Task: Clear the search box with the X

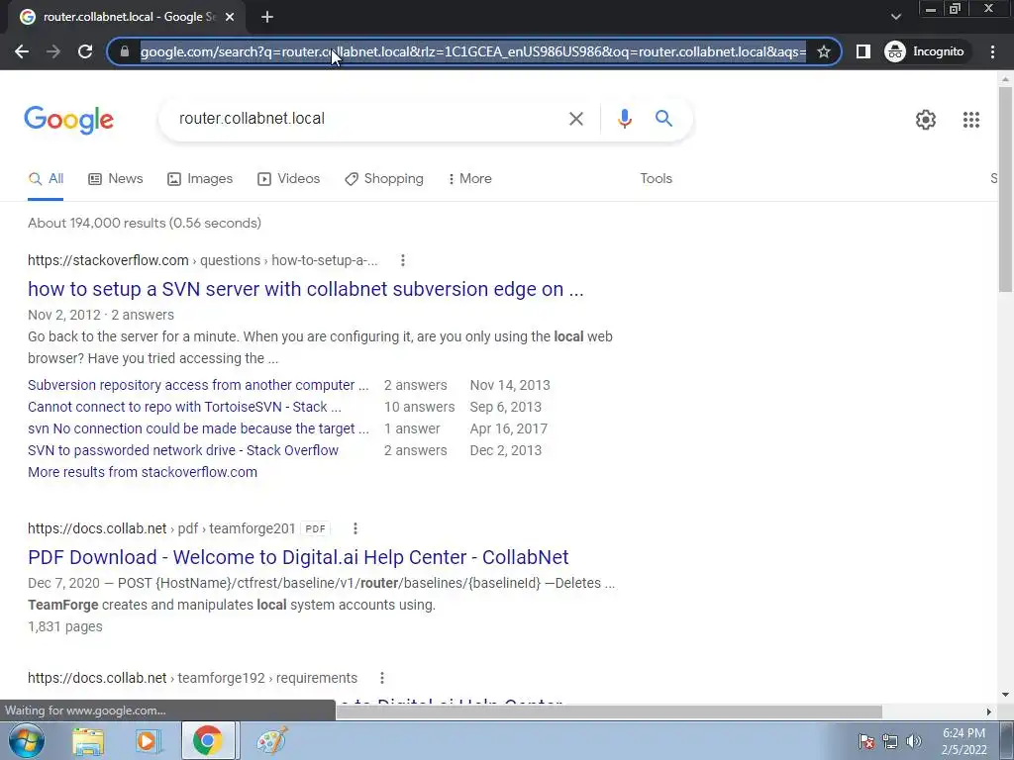Action: (575, 119)
